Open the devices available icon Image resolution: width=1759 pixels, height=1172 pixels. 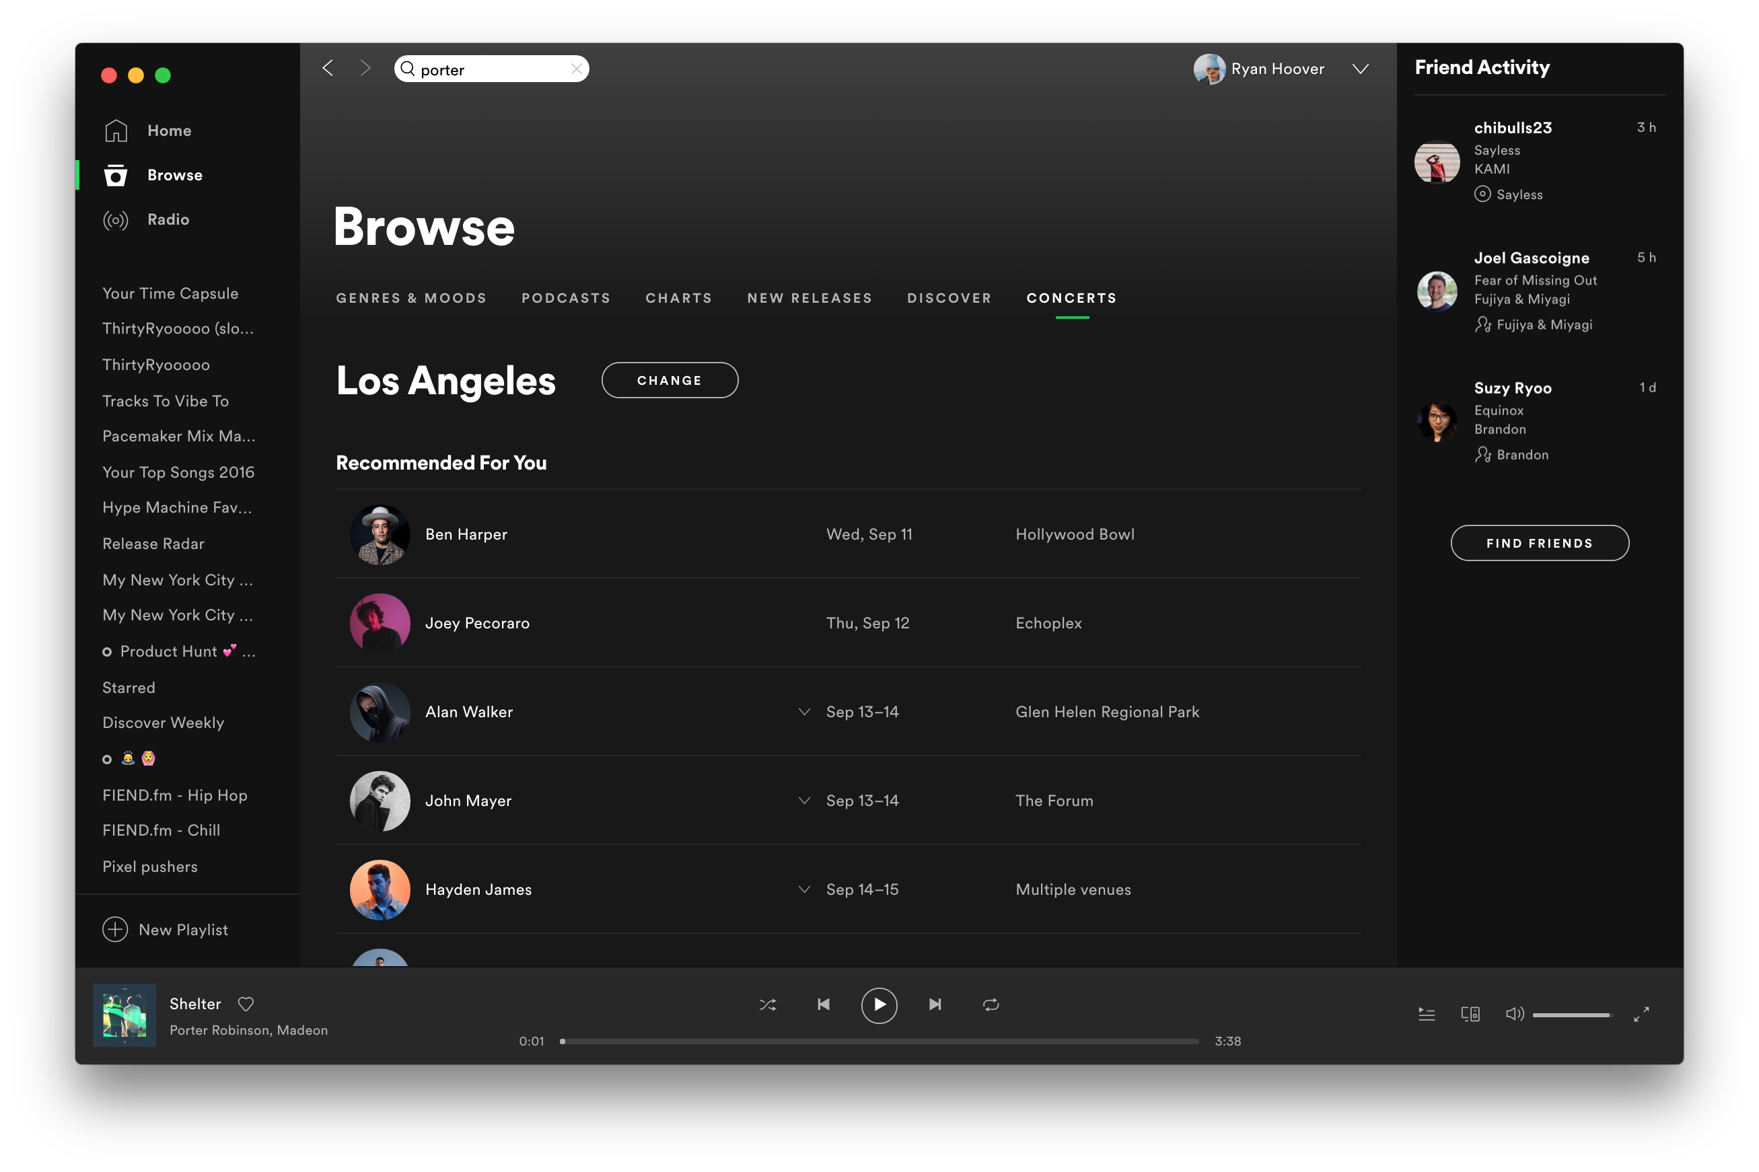[1470, 1015]
